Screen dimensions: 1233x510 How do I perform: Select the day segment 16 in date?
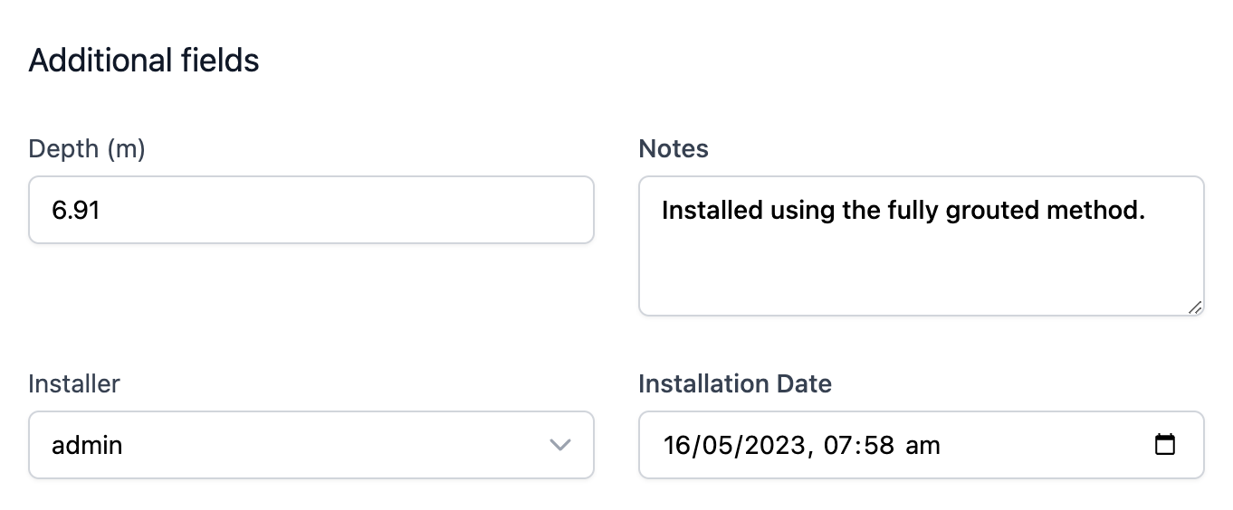678,445
